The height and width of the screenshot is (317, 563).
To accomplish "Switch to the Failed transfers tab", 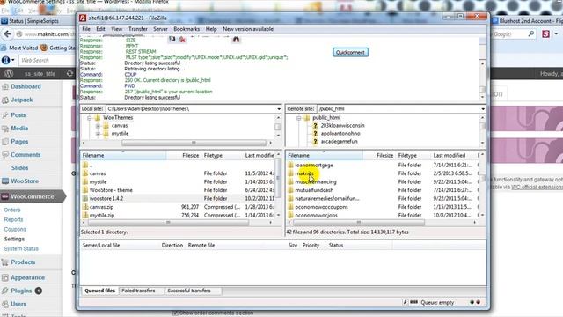I will (138, 291).
